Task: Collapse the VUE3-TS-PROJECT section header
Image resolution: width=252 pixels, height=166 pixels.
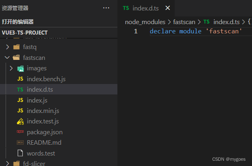Action: (x=25, y=32)
